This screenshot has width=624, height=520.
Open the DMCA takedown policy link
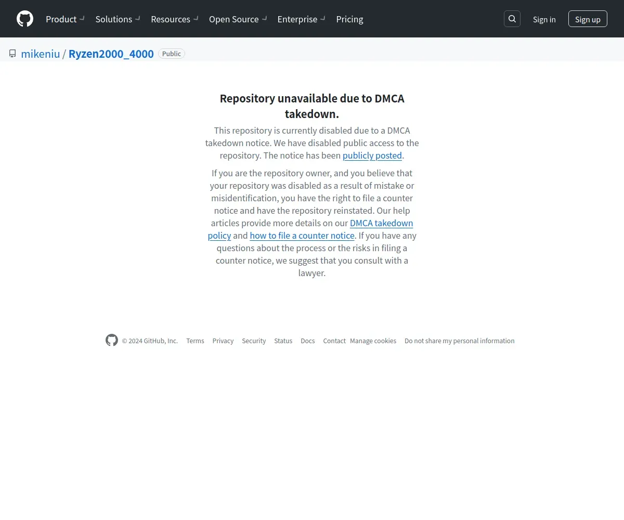click(x=381, y=223)
